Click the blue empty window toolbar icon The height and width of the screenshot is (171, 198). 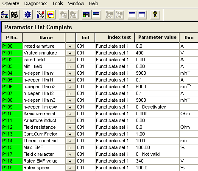(142, 15)
